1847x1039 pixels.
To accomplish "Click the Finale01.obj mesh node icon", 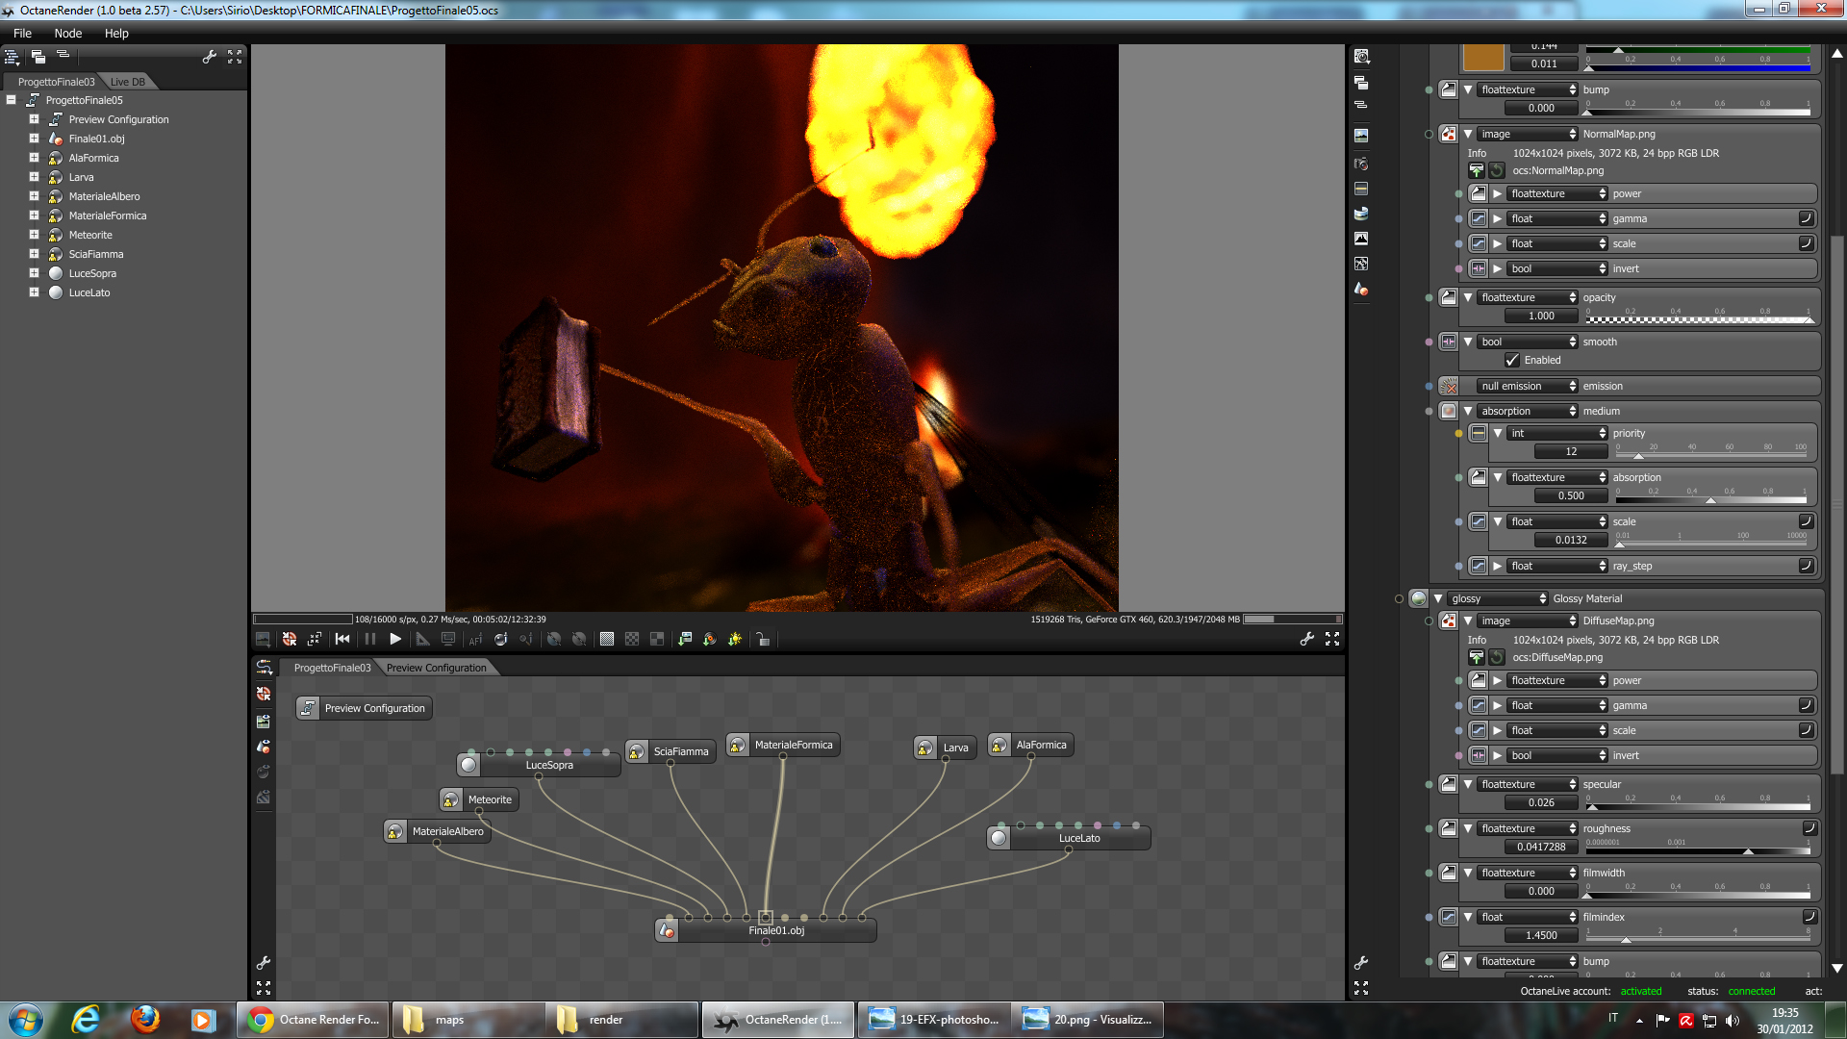I will point(667,930).
